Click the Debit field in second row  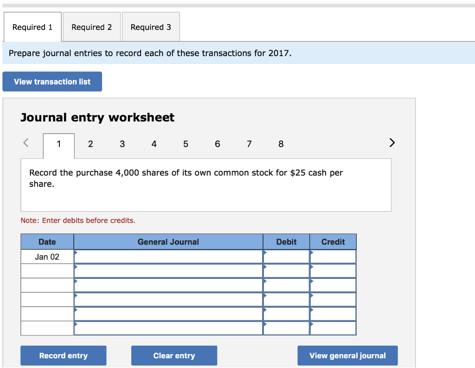[286, 271]
